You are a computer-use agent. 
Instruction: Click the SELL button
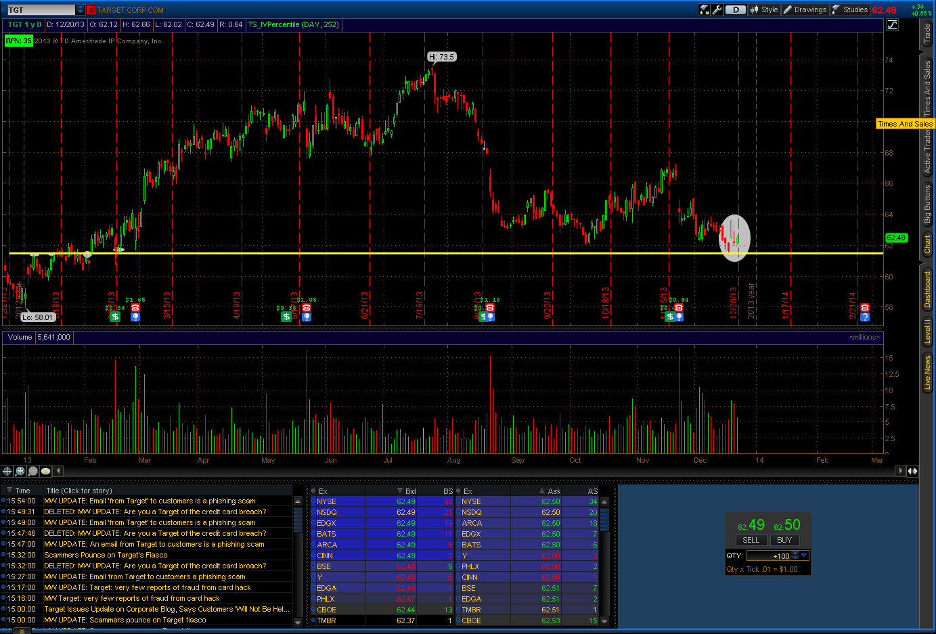[751, 540]
